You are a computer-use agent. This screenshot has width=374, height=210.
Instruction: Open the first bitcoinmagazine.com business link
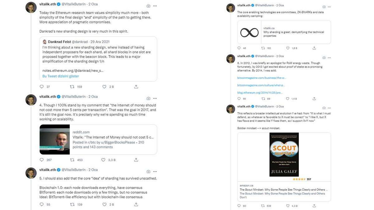pos(261,77)
